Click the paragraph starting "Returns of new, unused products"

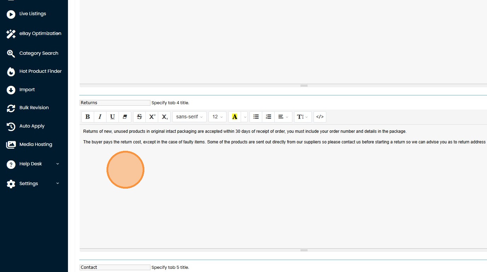[245, 131]
